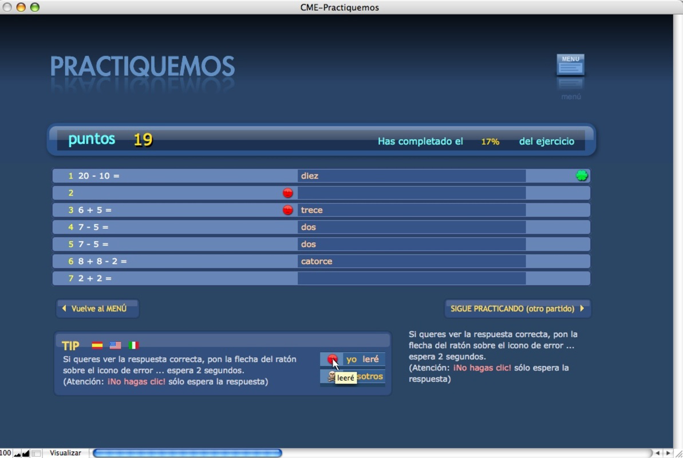
Task: Click 'del ejercicio' text
Action: pyautogui.click(x=547, y=141)
